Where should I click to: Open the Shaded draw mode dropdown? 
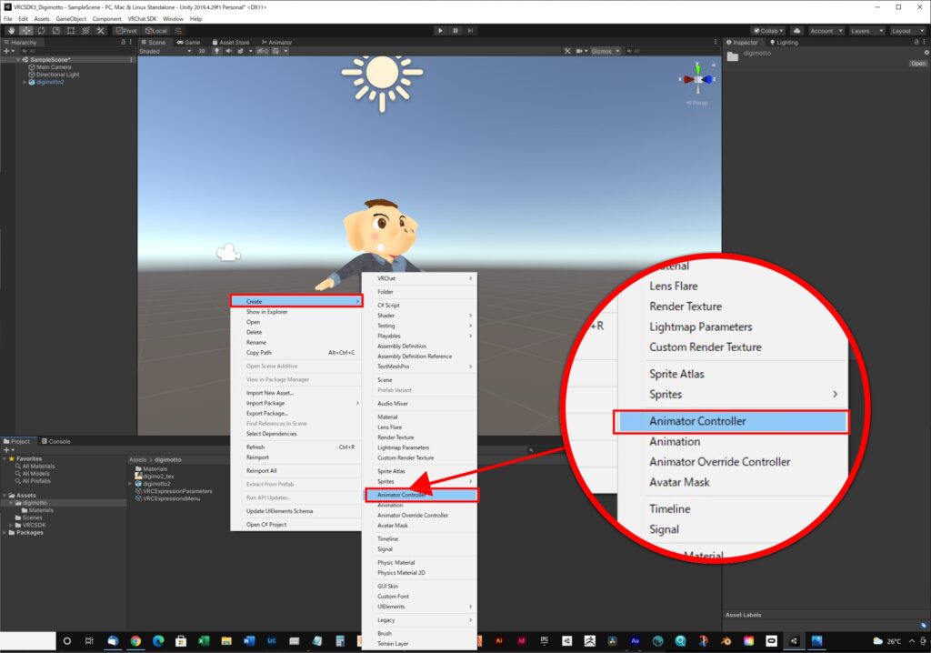[x=164, y=51]
